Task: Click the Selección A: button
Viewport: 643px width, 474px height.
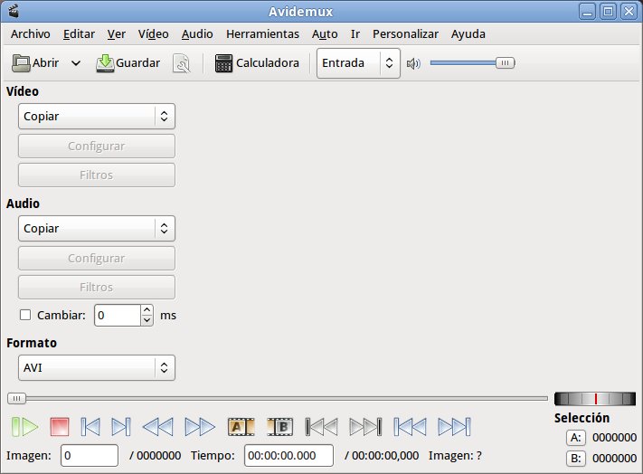Action: pyautogui.click(x=576, y=438)
